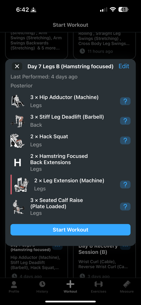Close the workout preview with X icon
Viewport: 141px width, 305px height.
[x=17, y=66]
